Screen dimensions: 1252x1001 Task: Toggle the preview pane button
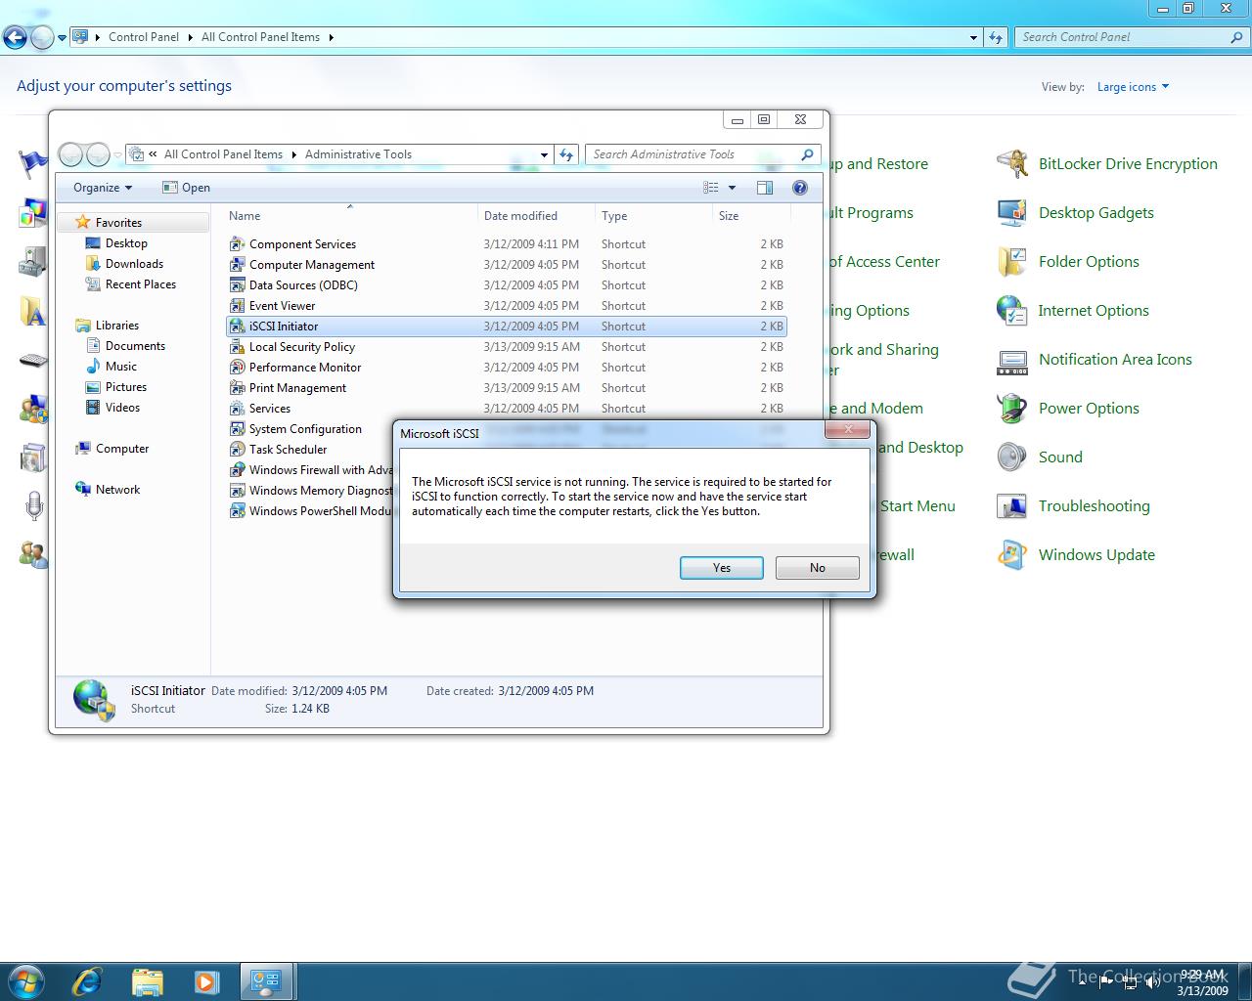point(765,188)
